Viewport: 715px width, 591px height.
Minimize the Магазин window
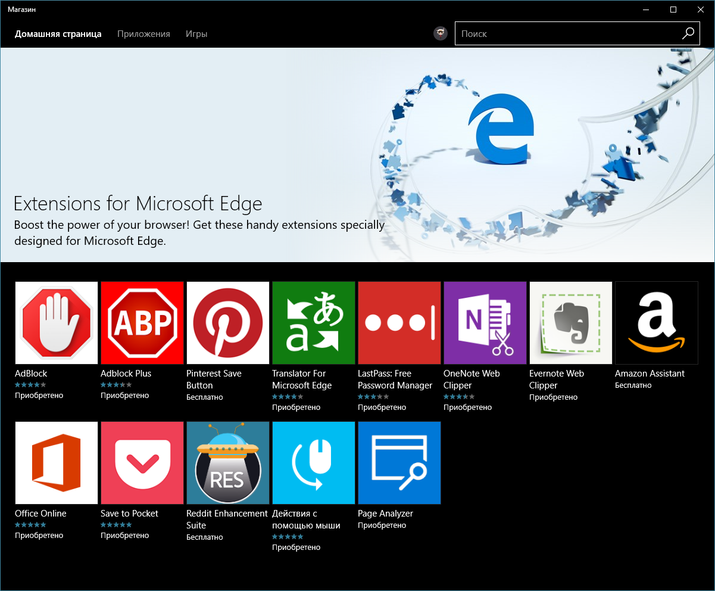pos(646,10)
